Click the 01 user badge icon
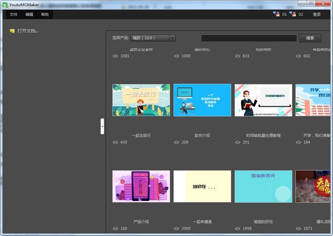333x236 pixels. (x=276, y=14)
